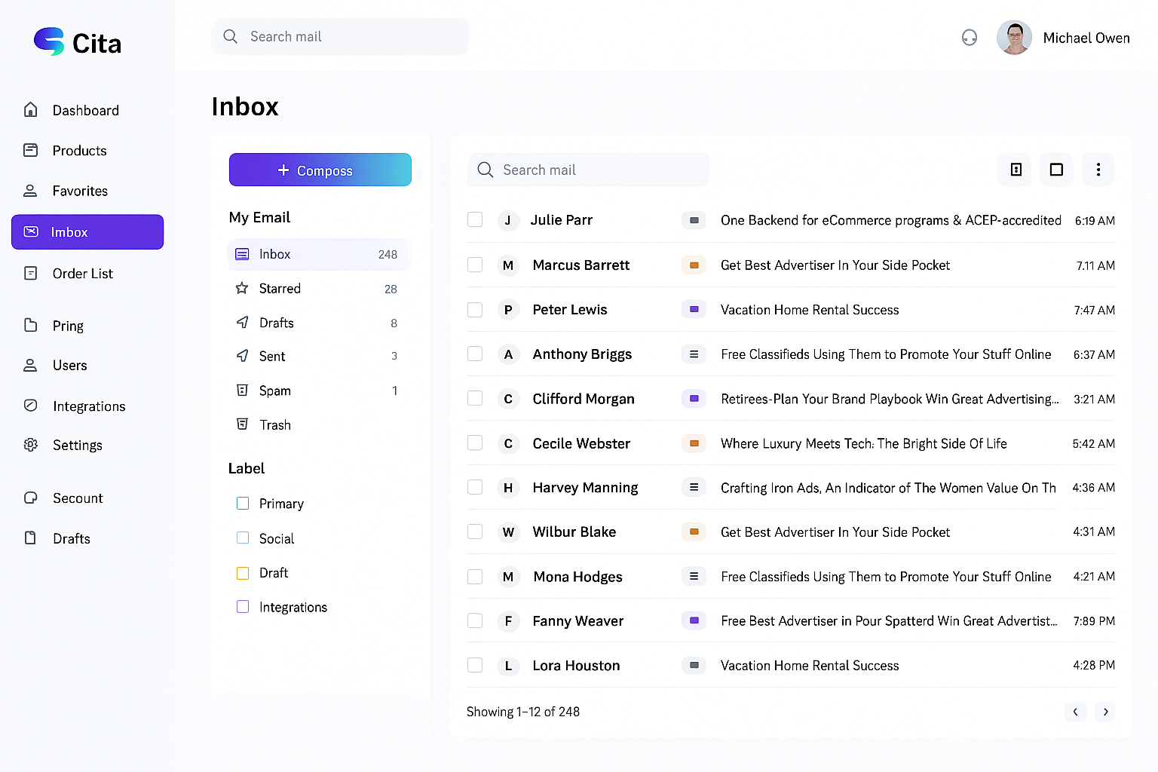This screenshot has width=1158, height=772.
Task: Open Michael Owen's profile avatar
Action: click(x=1014, y=37)
